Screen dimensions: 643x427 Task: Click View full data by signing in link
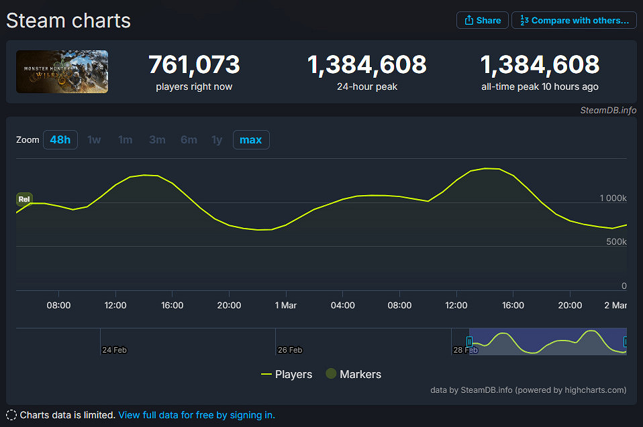point(197,415)
